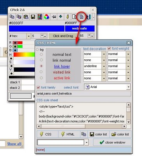The width and height of the screenshot is (142, 156).
Task: Click the select font link
Action: pos(71,87)
